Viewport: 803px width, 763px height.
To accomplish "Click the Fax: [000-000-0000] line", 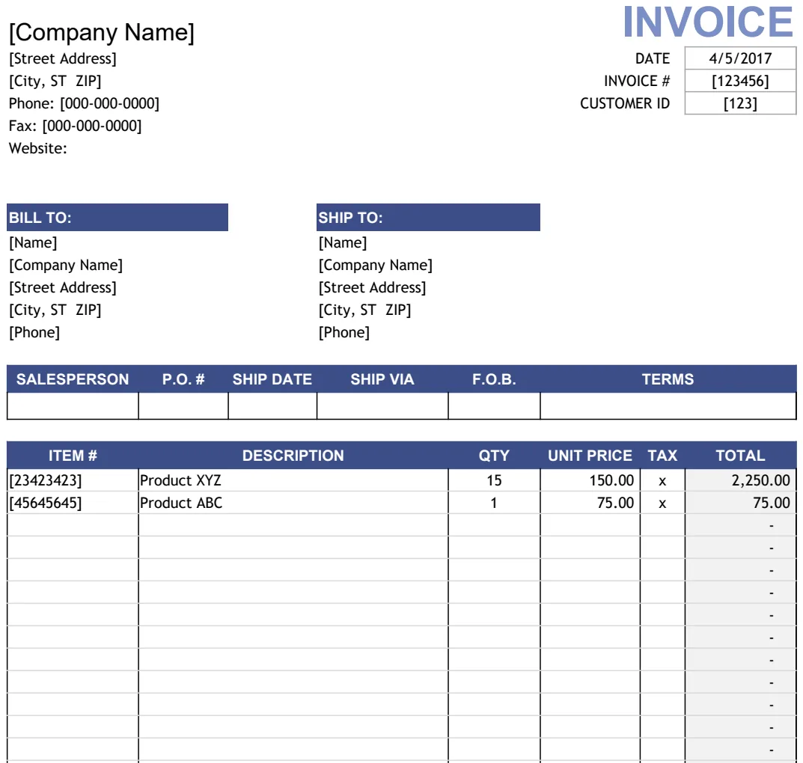I will click(x=76, y=126).
